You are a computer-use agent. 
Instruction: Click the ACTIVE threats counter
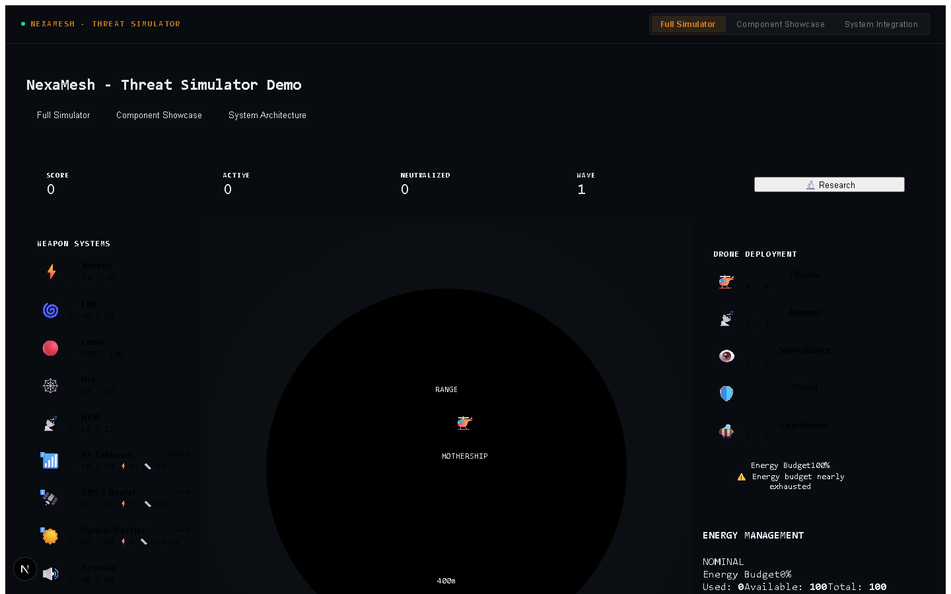pos(228,189)
